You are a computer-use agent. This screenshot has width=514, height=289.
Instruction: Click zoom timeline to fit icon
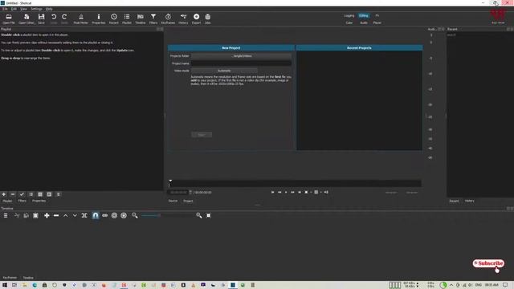pyautogui.click(x=209, y=215)
